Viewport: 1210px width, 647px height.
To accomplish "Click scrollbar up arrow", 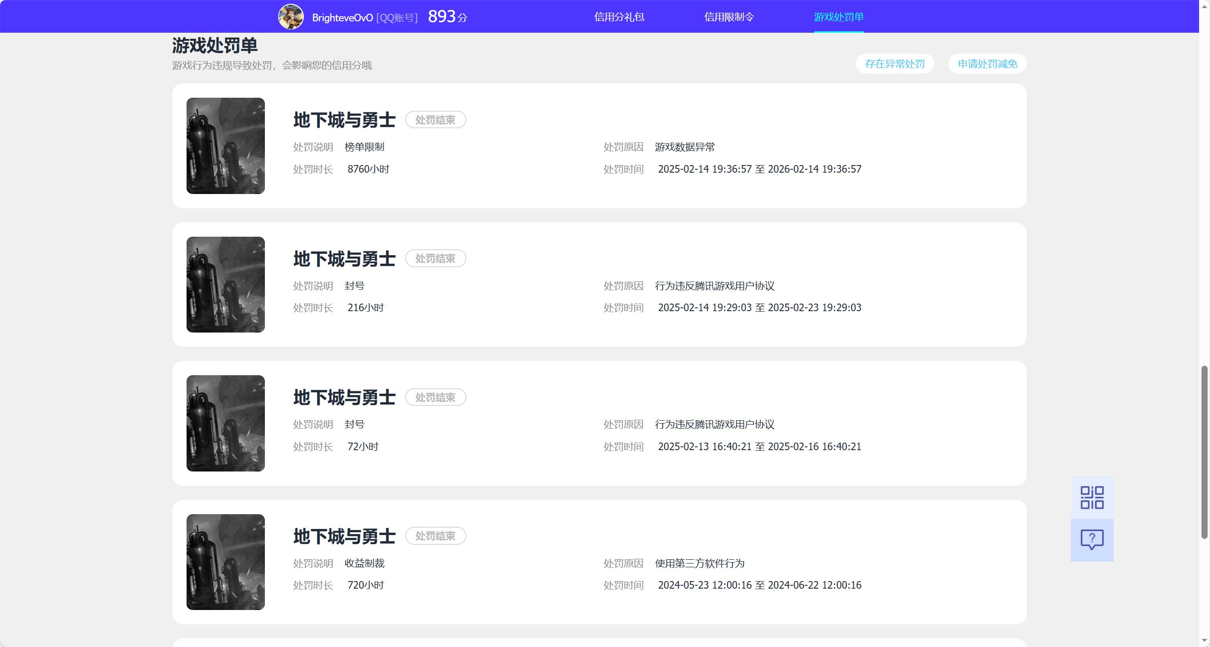I will pos(1204,6).
